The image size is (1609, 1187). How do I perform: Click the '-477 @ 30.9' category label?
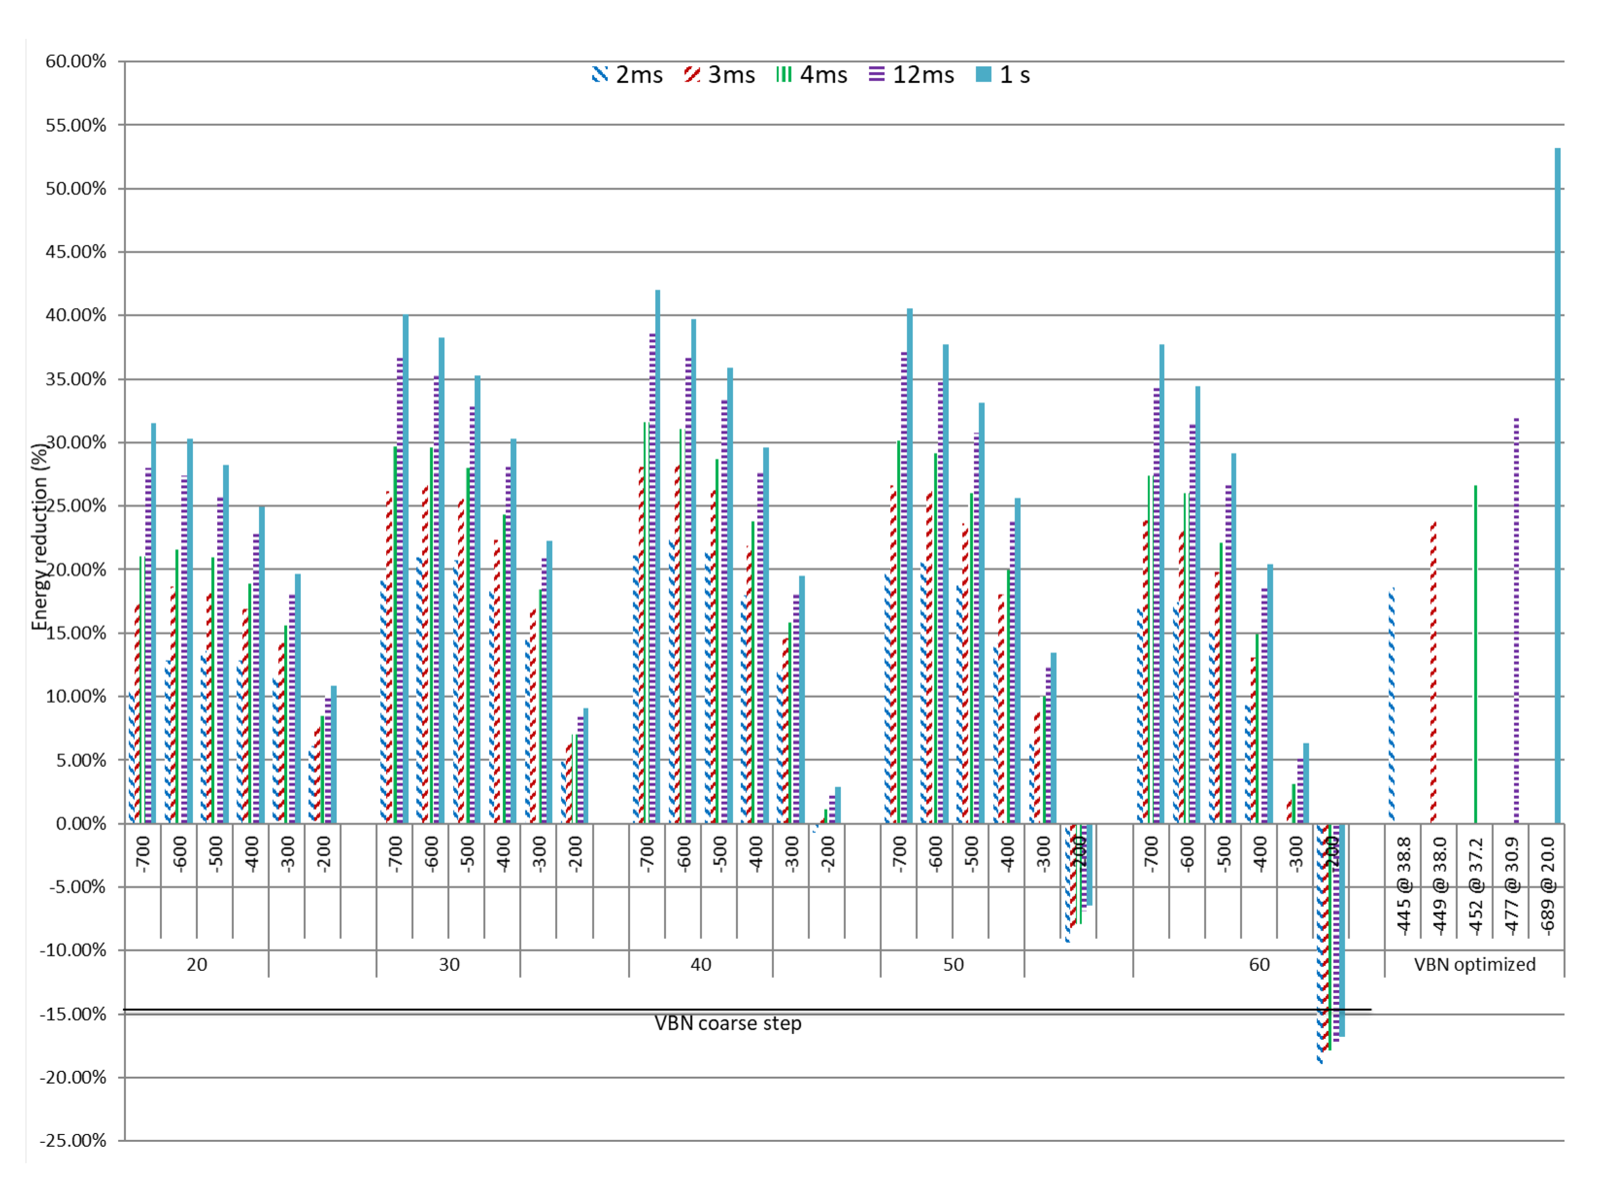coord(1512,886)
